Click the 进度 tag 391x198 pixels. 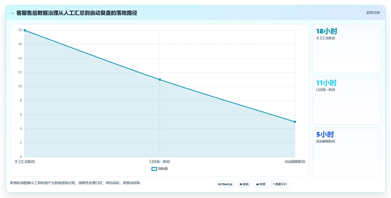[260, 184]
